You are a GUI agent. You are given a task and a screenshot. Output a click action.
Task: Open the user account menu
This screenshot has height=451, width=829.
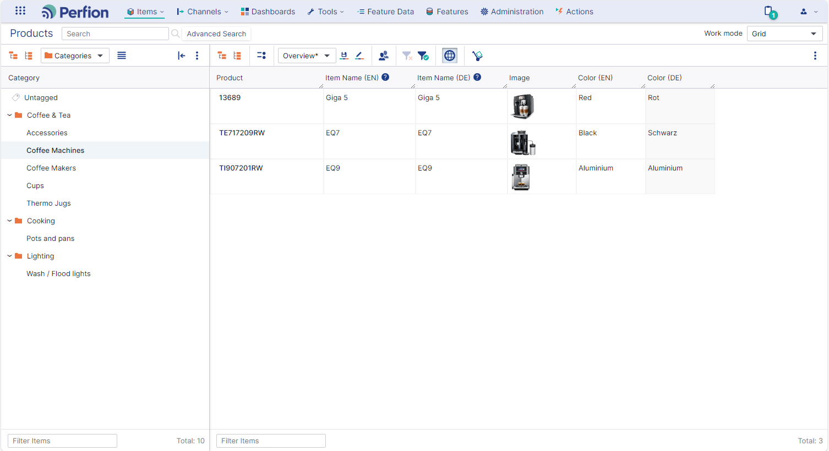click(809, 12)
